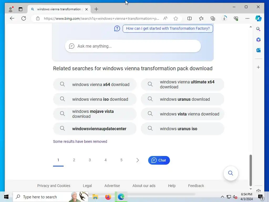269x202 pixels.
Task: Open File Explorer from taskbar
Action: (95, 197)
